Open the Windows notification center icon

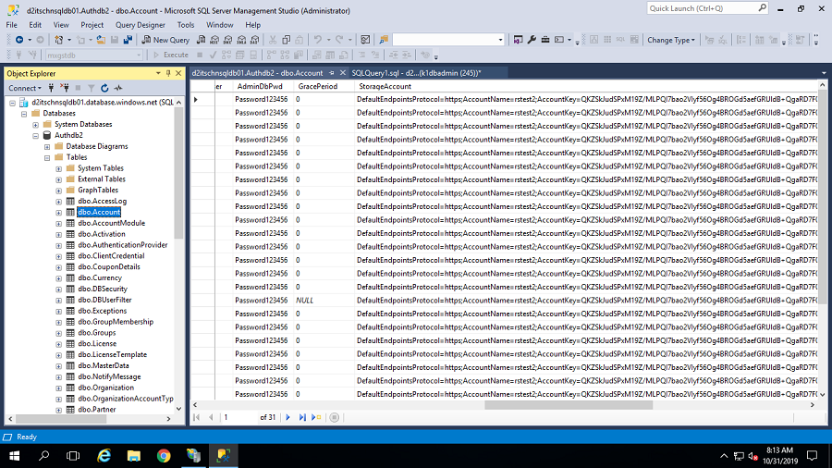click(812, 456)
